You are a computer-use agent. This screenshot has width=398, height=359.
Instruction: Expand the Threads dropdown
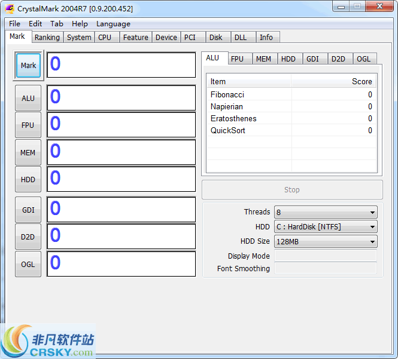[326, 212]
